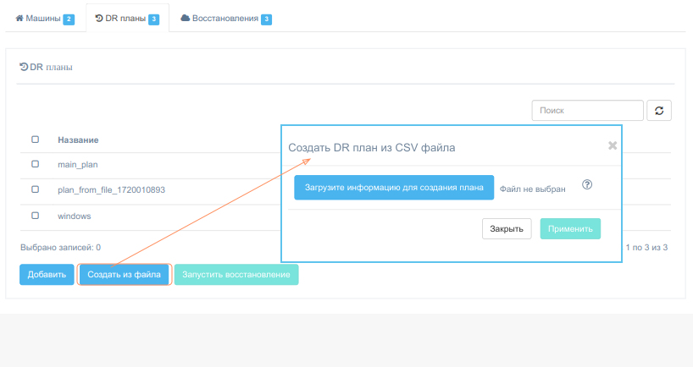Focus the Поиск search field
This screenshot has height=367, width=693.
pyautogui.click(x=587, y=110)
